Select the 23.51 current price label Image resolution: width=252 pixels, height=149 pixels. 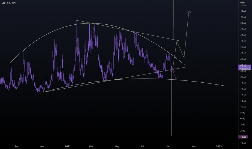coord(243,66)
